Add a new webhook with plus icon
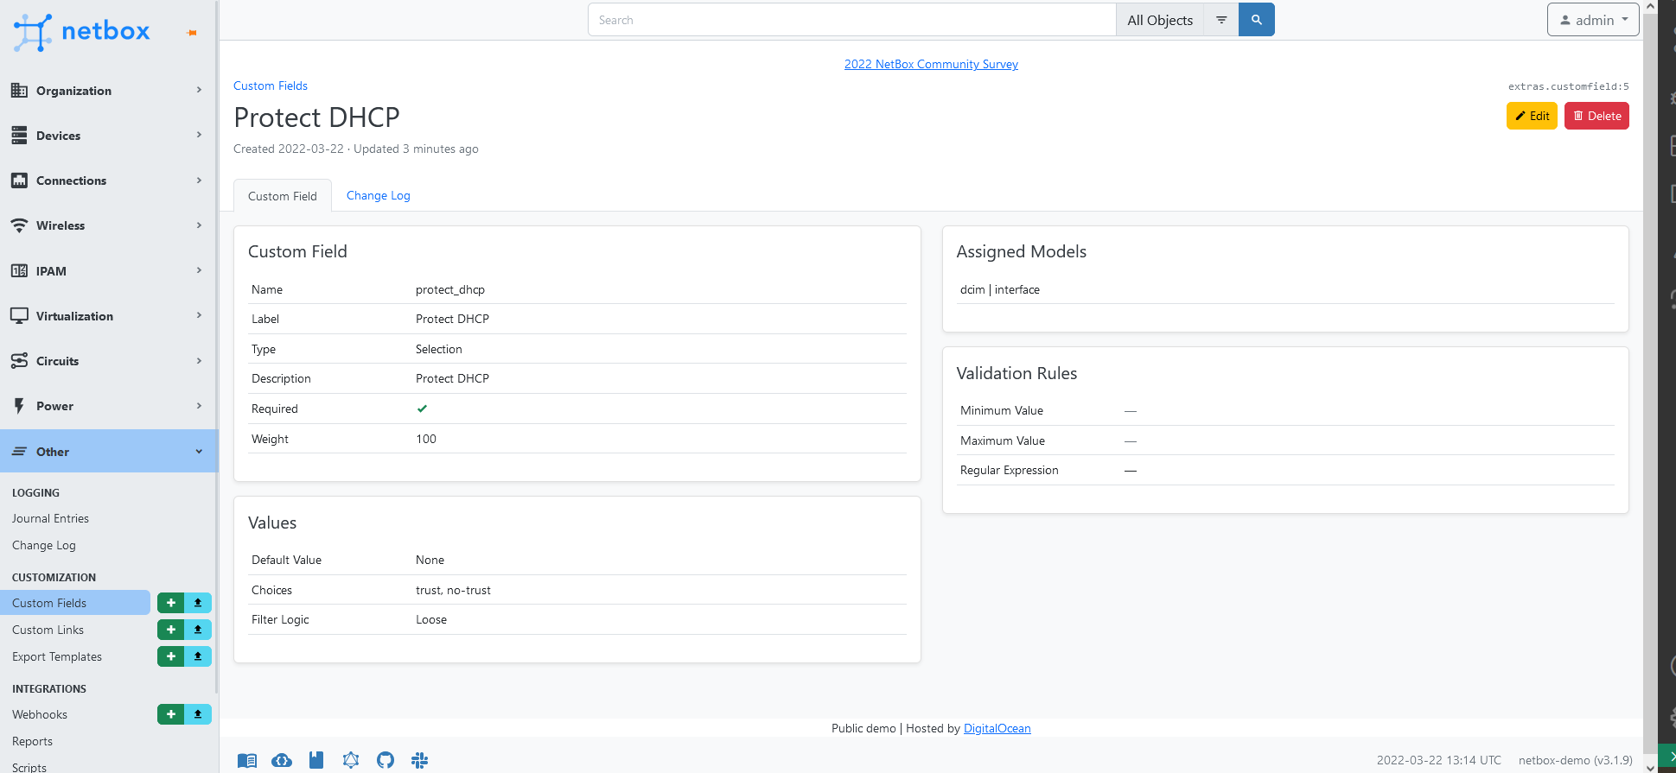 point(171,714)
